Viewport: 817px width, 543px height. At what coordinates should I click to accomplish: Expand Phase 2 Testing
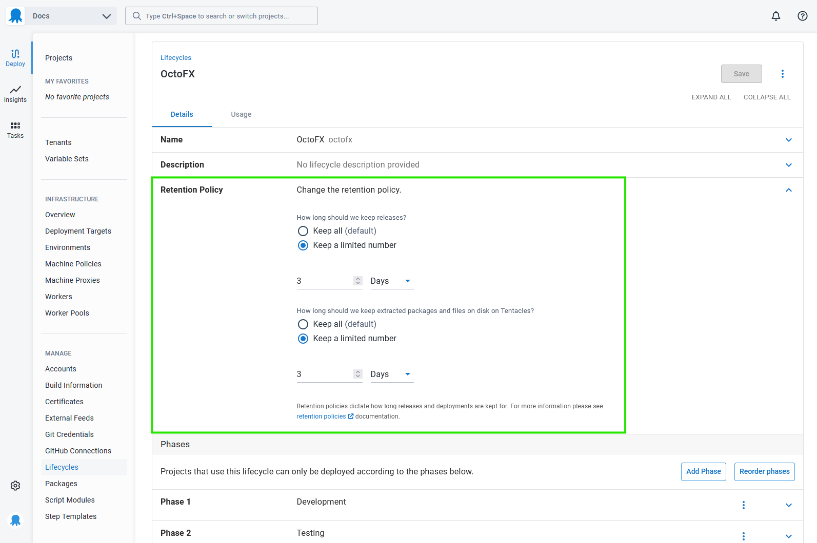pos(789,536)
